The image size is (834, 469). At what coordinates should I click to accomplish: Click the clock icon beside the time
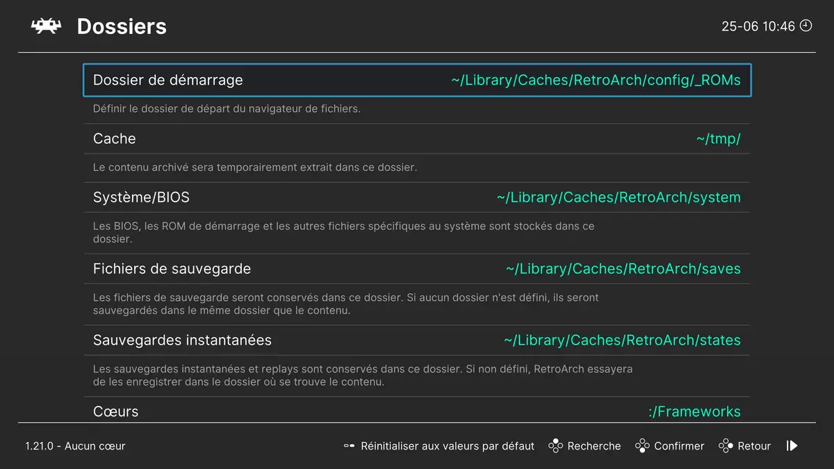[806, 26]
